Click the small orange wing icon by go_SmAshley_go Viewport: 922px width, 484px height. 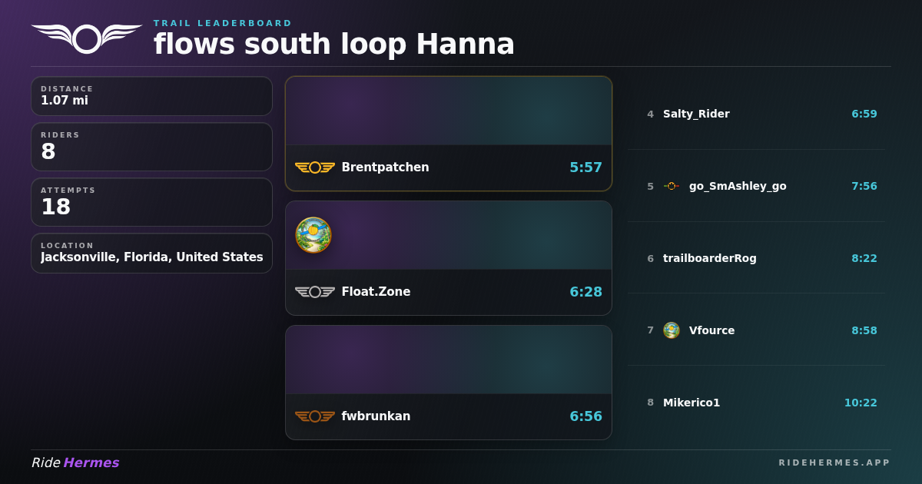(672, 186)
